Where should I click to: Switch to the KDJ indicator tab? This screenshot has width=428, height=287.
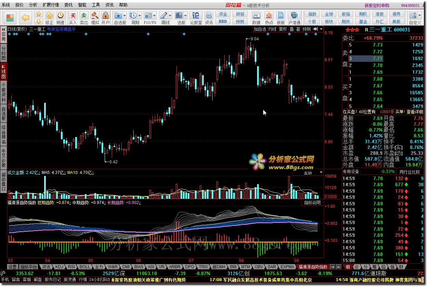[59, 266]
